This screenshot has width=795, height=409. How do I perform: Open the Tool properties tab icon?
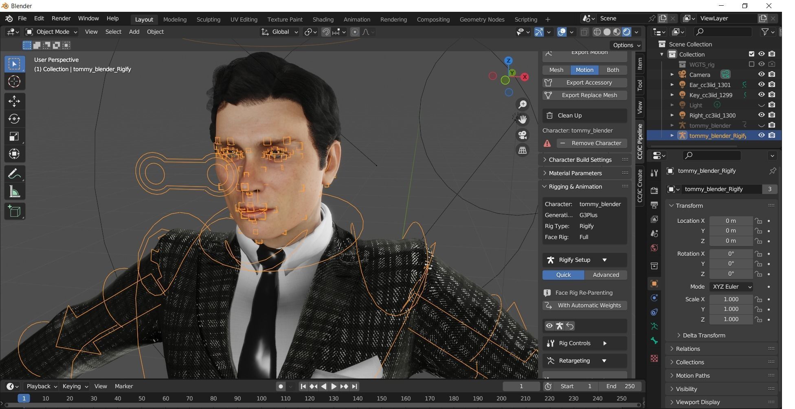[x=654, y=173]
